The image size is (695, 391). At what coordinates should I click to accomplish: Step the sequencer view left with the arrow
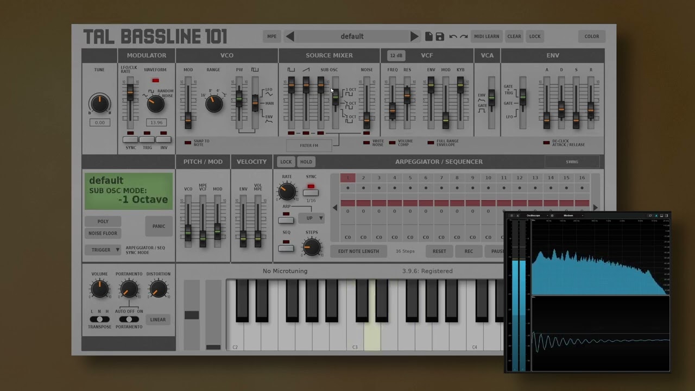[334, 207]
